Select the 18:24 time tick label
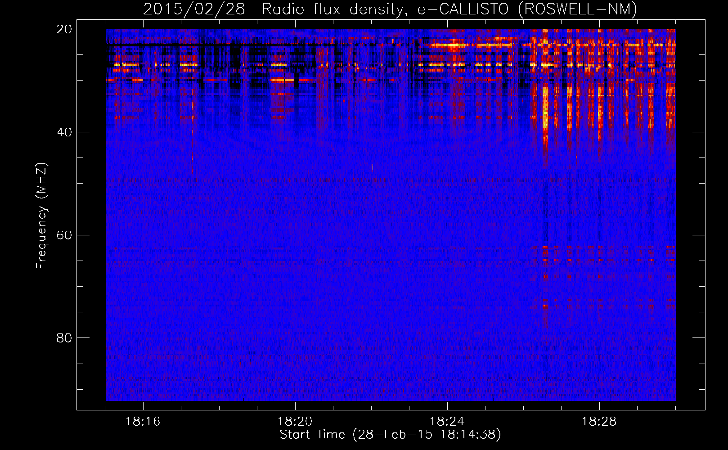The height and width of the screenshot is (450, 728). pos(447,422)
